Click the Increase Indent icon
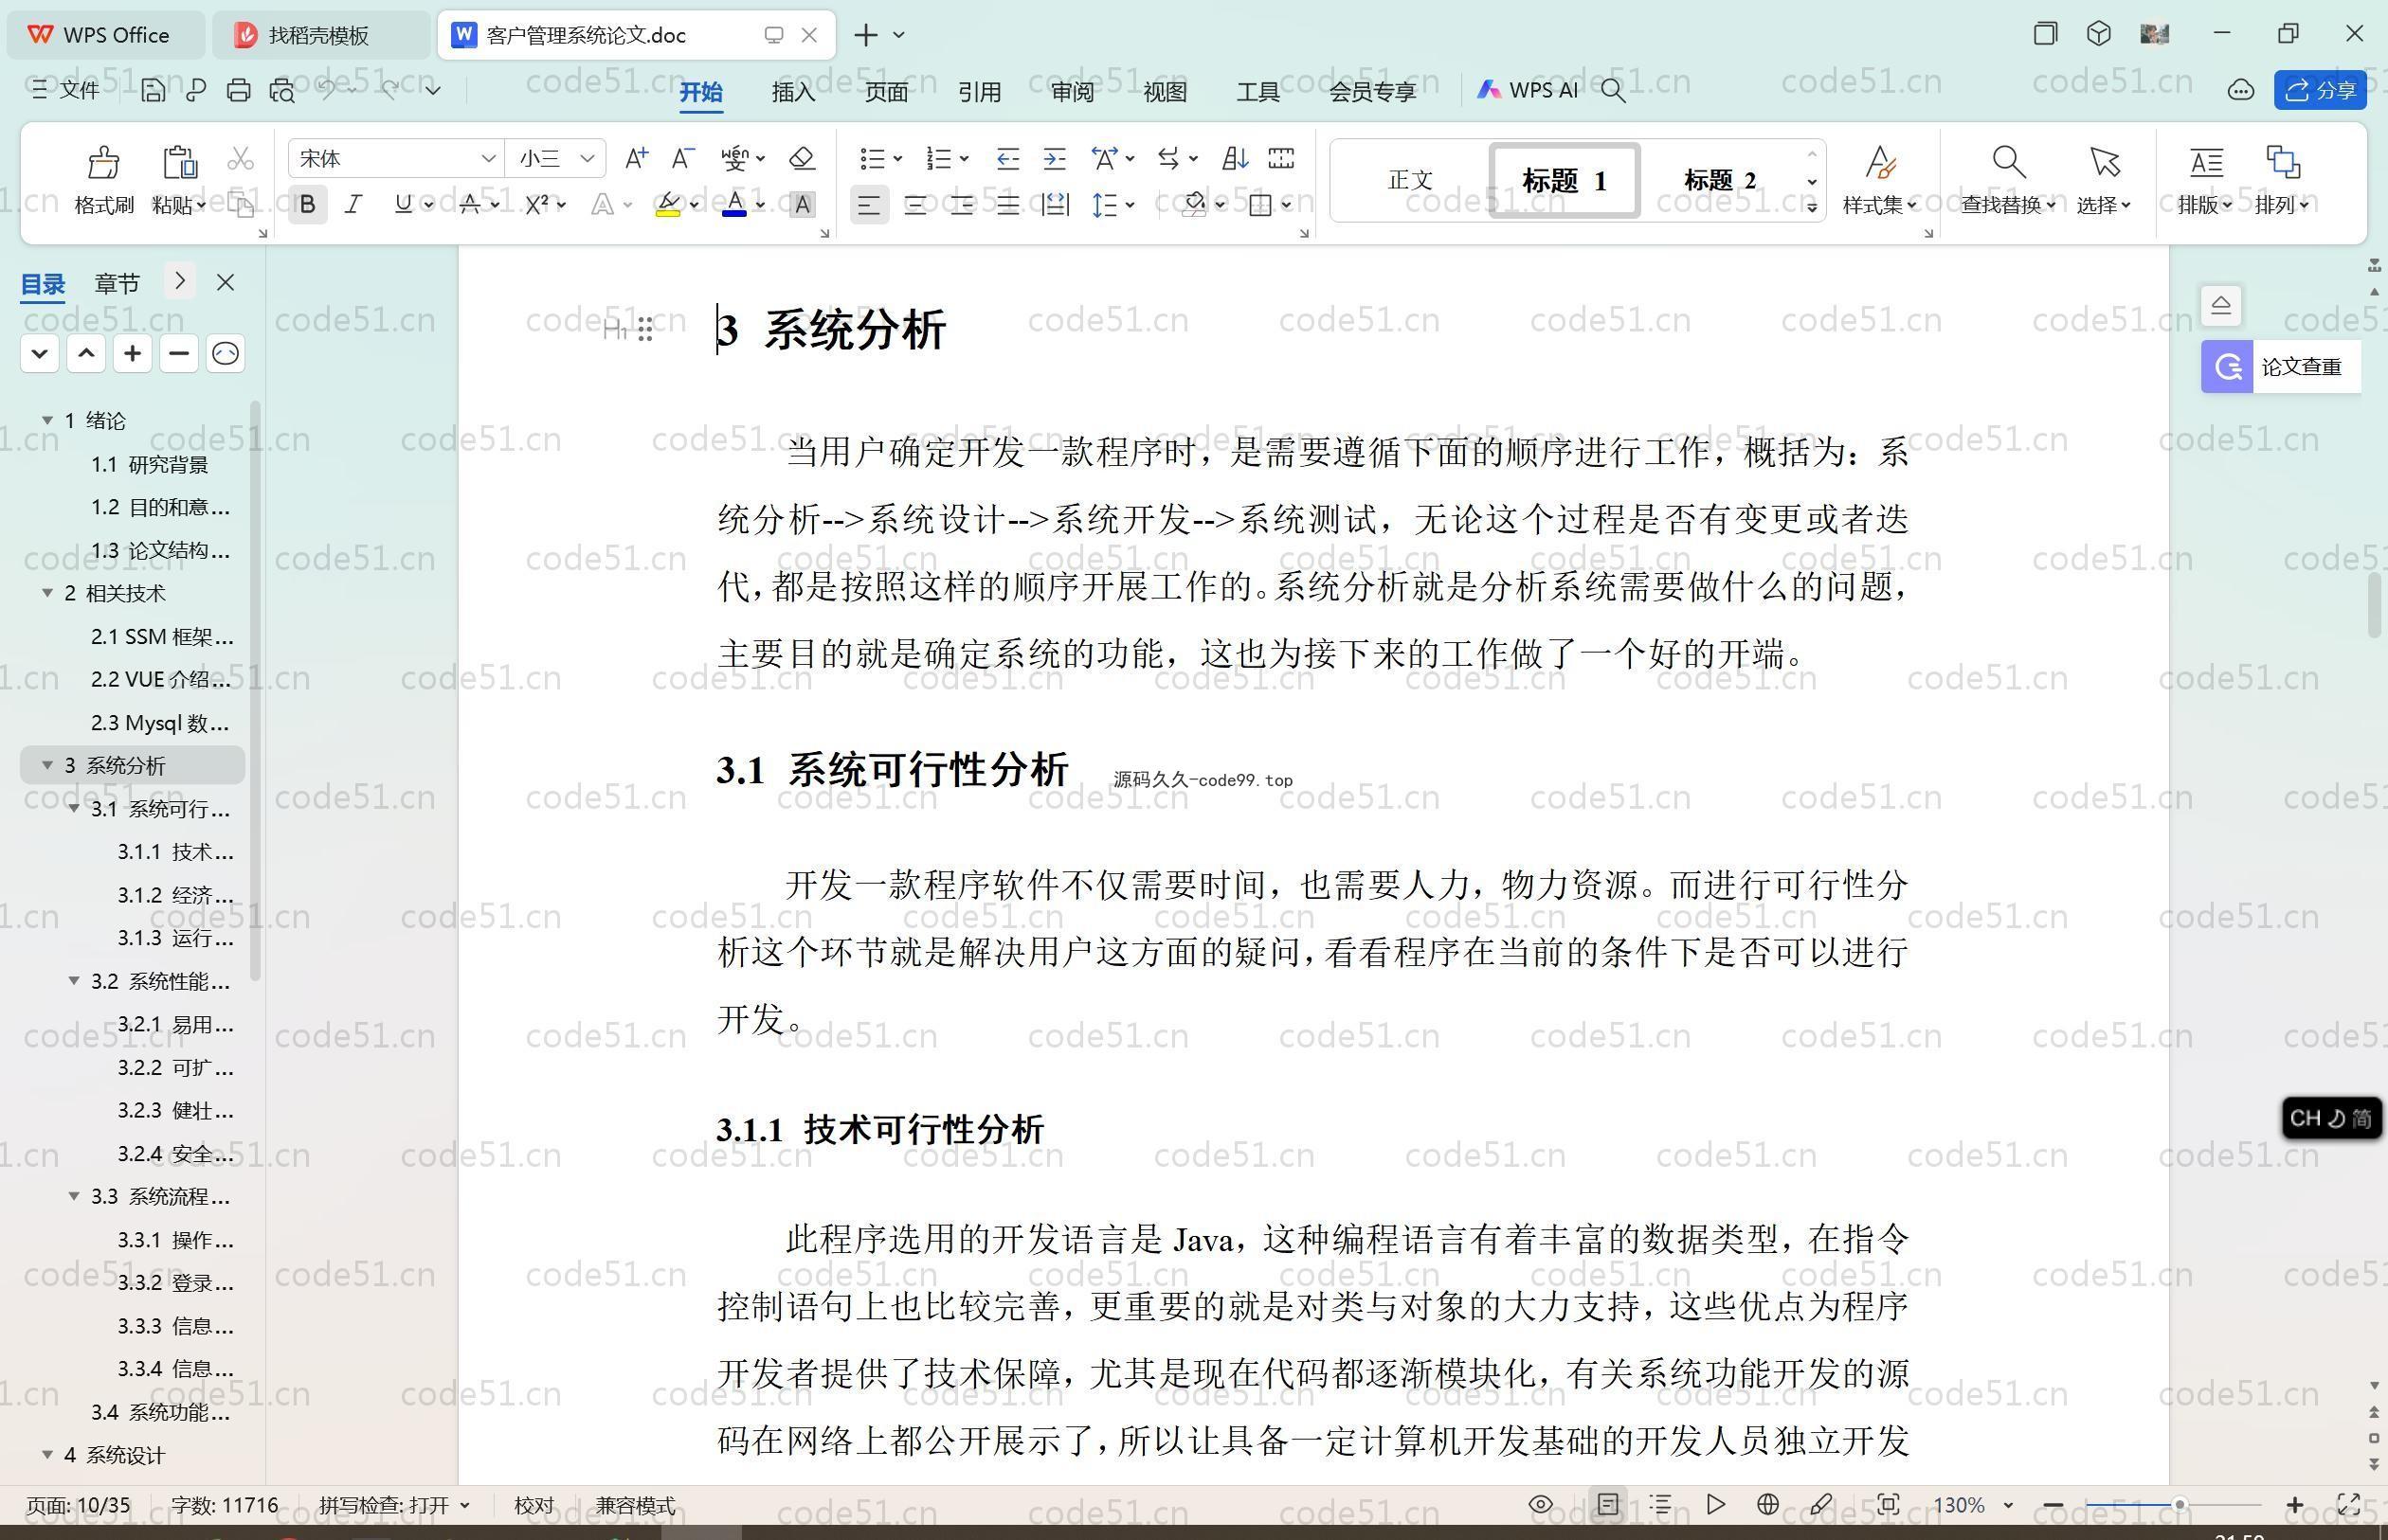 [x=1055, y=158]
